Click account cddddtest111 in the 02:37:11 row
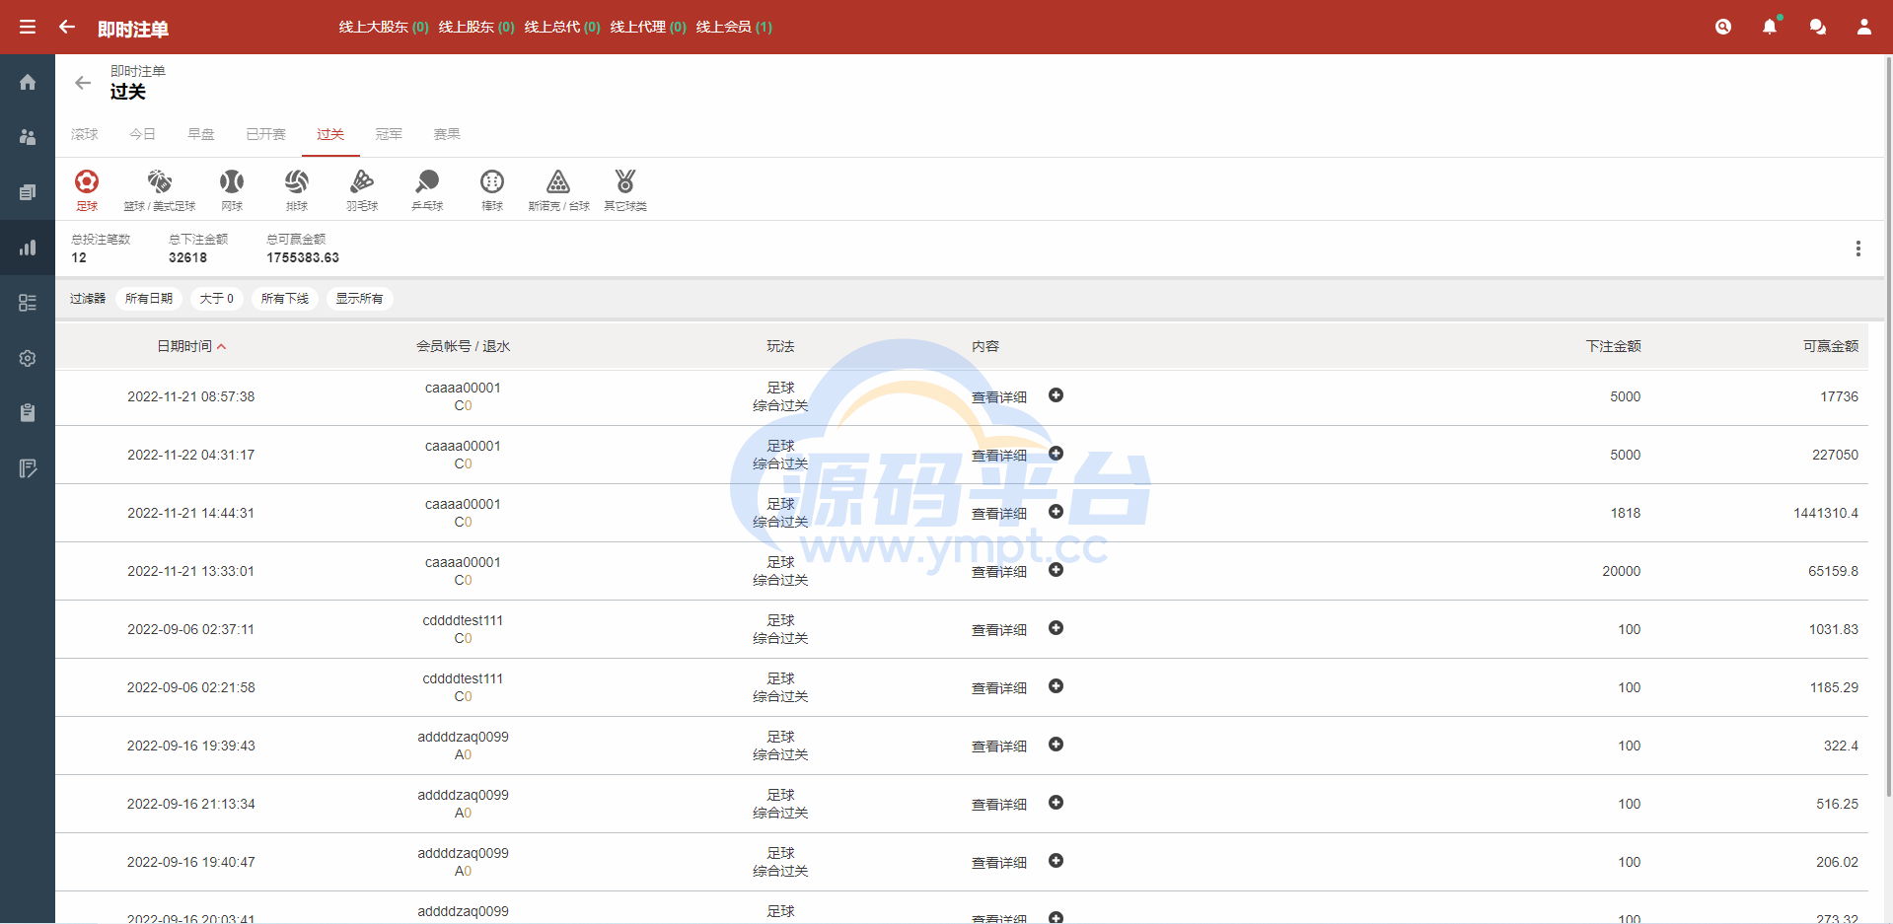 [463, 620]
